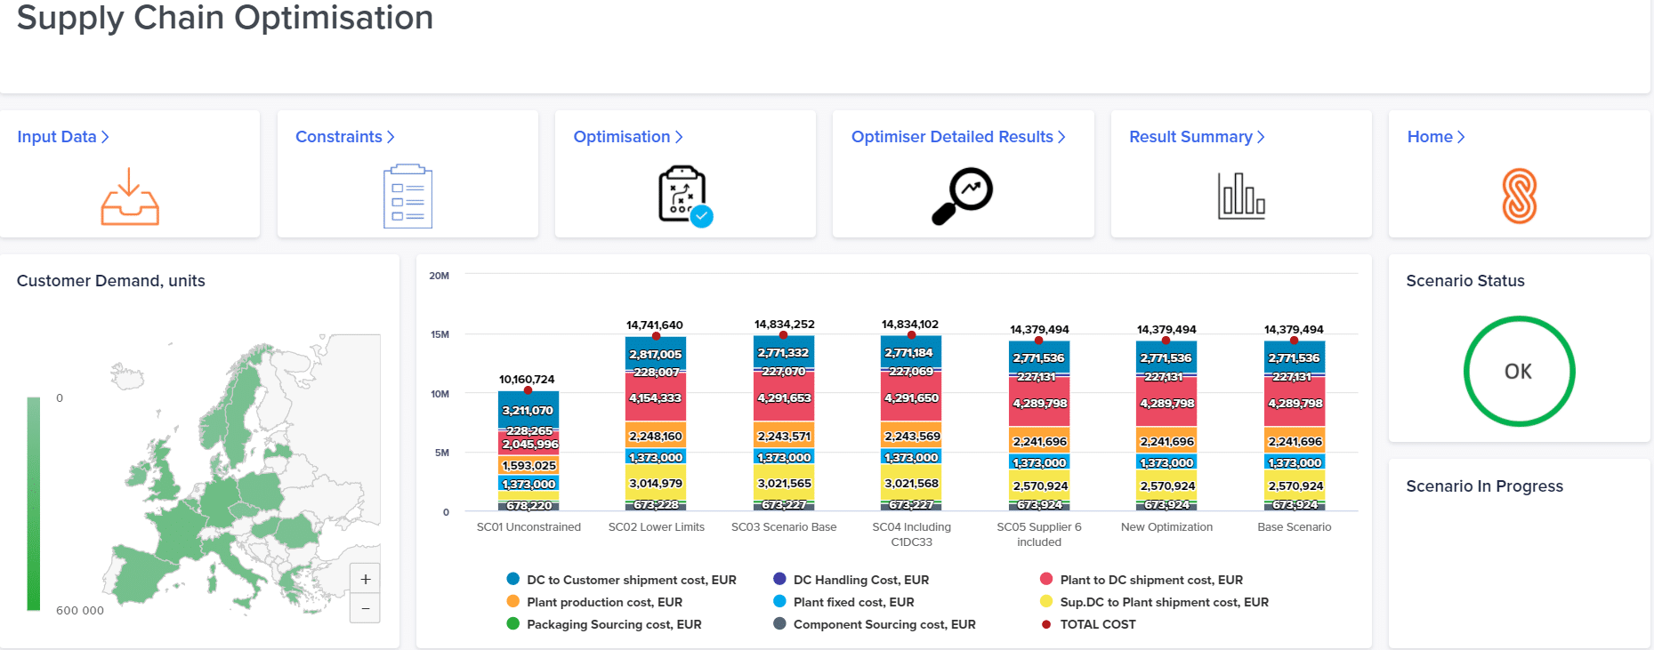
Task: Toggle DC to Customer shipment cost legend
Action: click(x=622, y=580)
